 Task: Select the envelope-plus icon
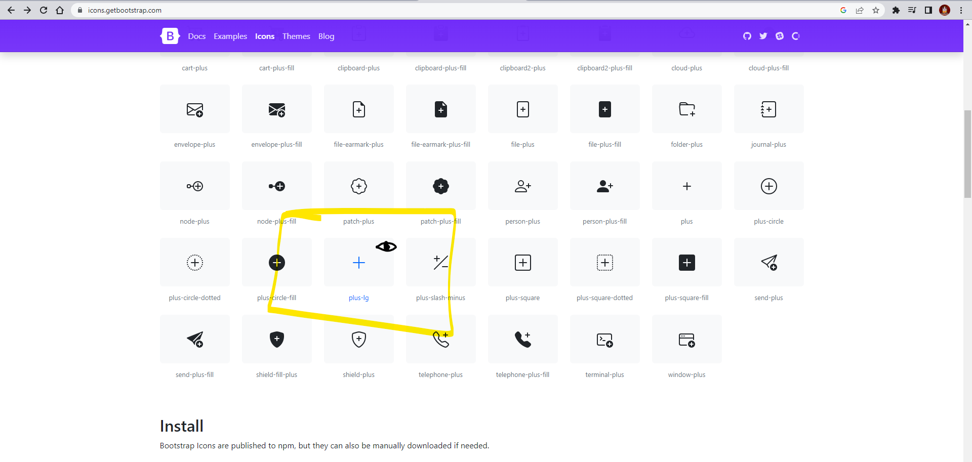click(194, 109)
